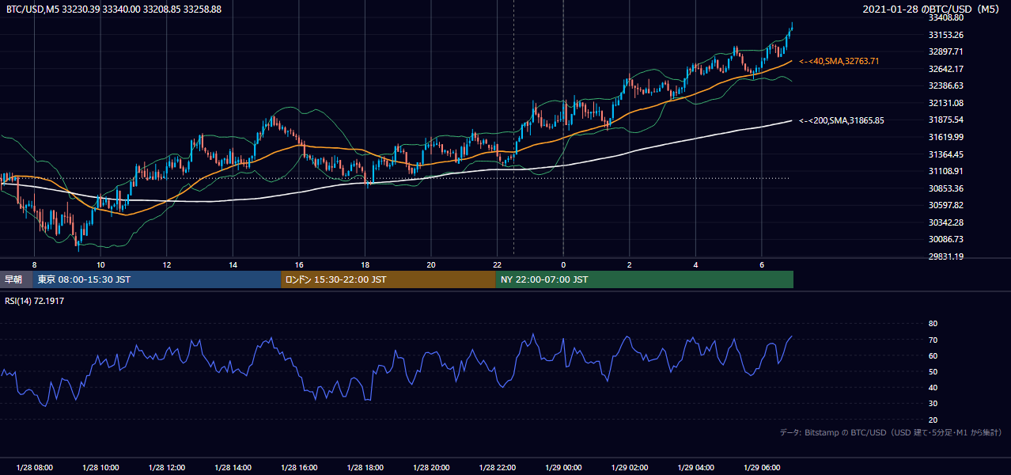Click the hour label 10 under price chart
Viewport: 1011px width, 475px height.
(x=100, y=264)
